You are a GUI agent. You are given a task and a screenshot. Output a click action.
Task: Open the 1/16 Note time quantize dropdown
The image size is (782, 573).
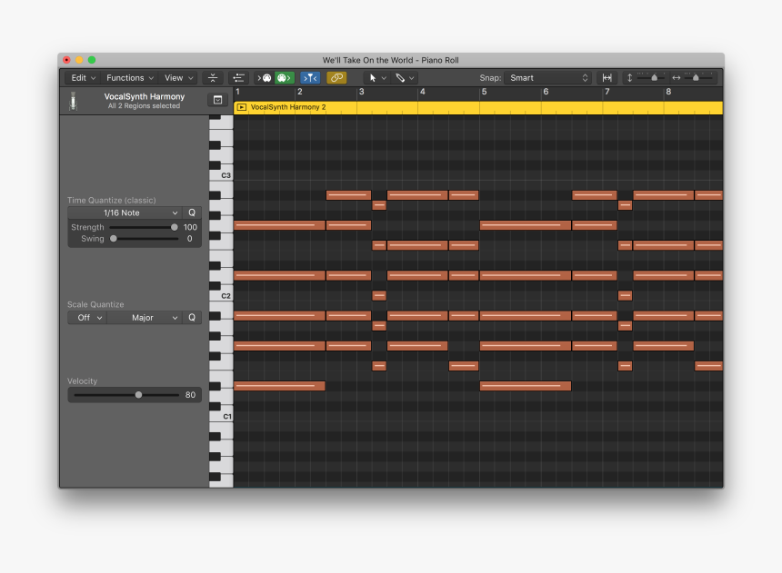[125, 212]
